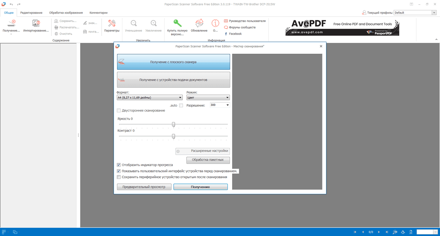This screenshot has width=440, height=236.
Task: Open the About info circle icon
Action: tap(215, 23)
